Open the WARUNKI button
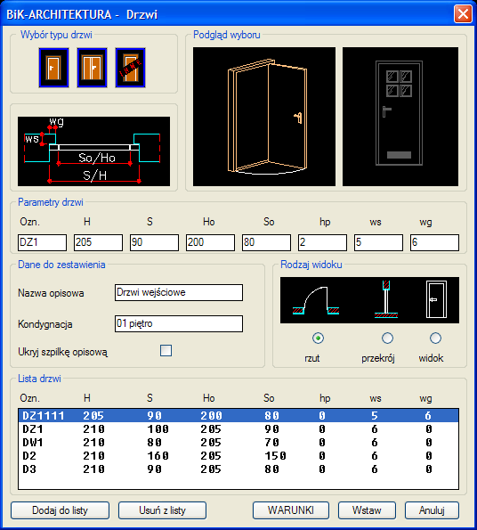This screenshot has height=530, width=477. pyautogui.click(x=291, y=510)
